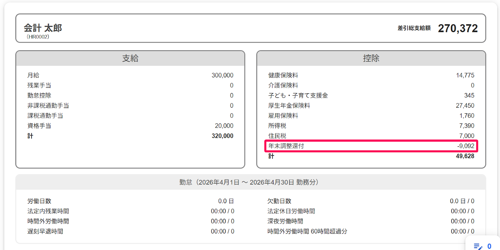
Task: Click the 雇用保険料 label
Action: point(283,115)
